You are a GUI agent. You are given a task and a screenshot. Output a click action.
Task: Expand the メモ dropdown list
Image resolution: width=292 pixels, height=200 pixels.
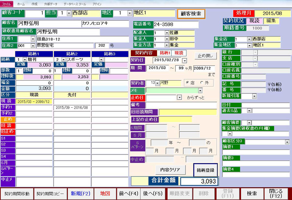pos(200,90)
